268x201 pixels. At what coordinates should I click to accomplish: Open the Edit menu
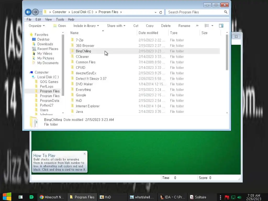pos(38,19)
